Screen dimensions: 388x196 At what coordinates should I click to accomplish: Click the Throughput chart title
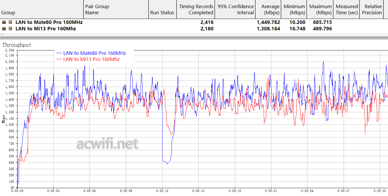click(x=17, y=45)
